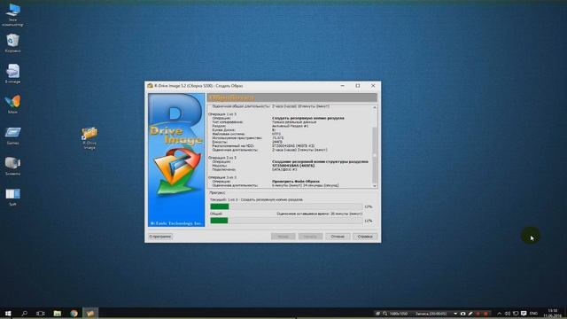Click the overall progress bar
Image resolution: width=567 pixels, height=319 pixels.
[x=286, y=221]
